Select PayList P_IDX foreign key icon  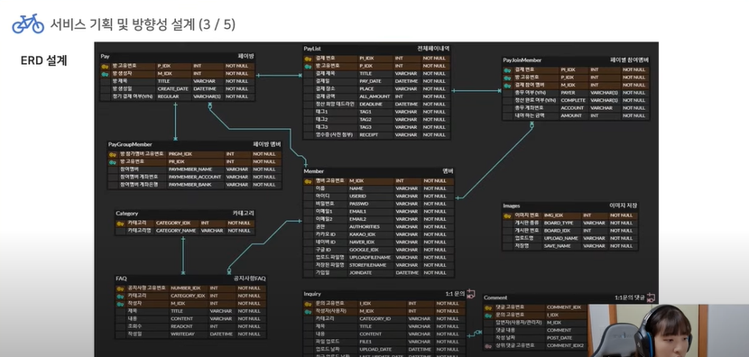pyautogui.click(x=308, y=66)
